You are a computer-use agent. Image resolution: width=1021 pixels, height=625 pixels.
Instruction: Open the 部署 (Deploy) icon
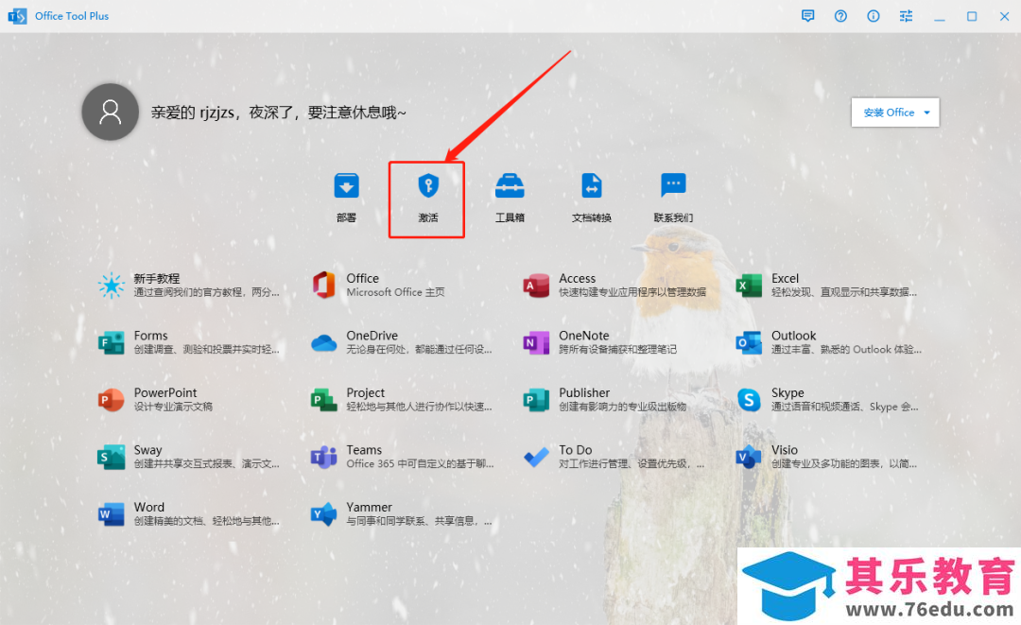(346, 185)
